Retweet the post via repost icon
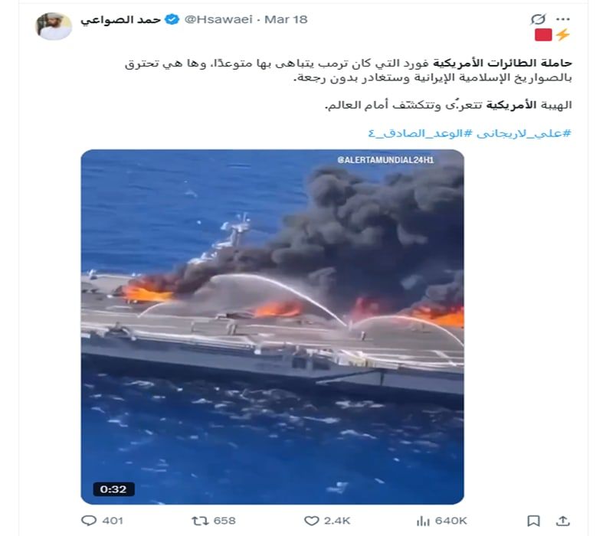 point(200,521)
